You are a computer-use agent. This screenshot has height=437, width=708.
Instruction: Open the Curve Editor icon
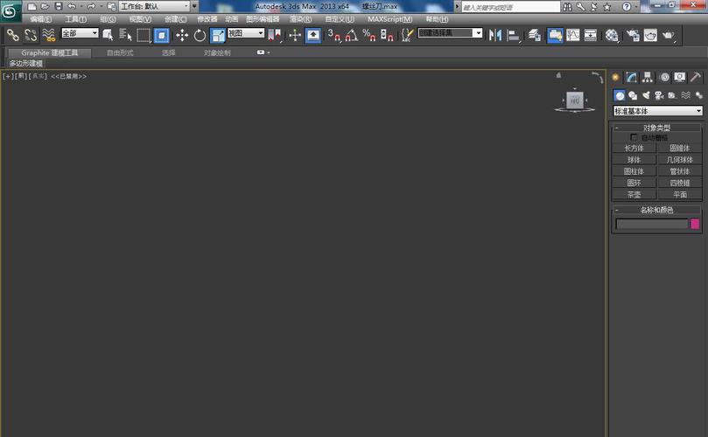click(573, 35)
